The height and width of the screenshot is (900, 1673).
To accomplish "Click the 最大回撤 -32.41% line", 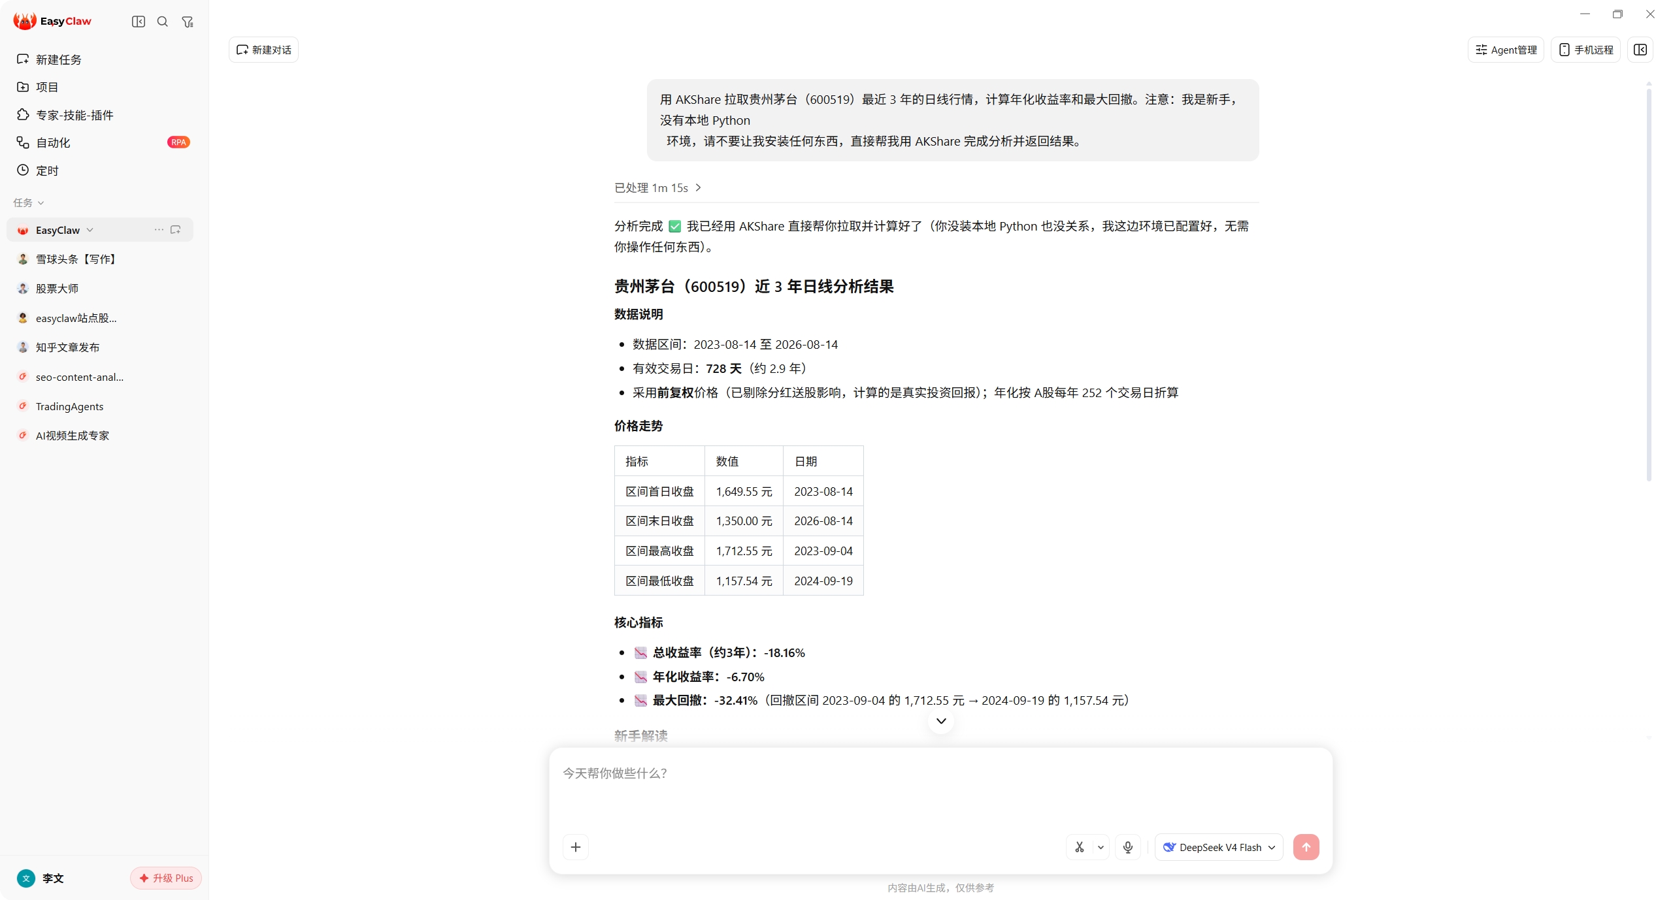I will click(881, 700).
